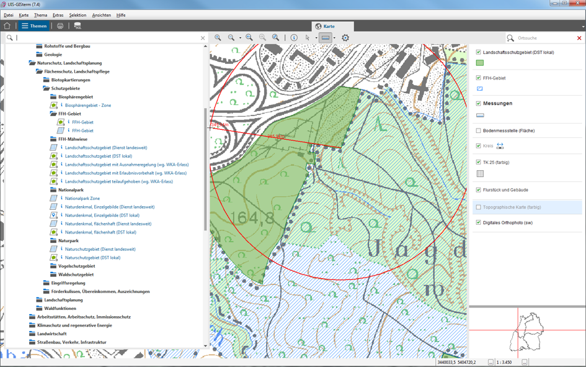Viewport: 586px width, 367px height.
Task: Open the print function icon
Action: [60, 26]
